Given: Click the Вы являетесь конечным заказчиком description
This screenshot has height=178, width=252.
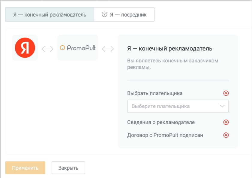Looking at the screenshot, I should tap(172, 64).
